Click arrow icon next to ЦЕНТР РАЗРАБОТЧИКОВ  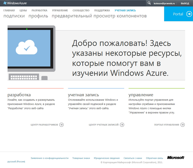(x=62, y=125)
